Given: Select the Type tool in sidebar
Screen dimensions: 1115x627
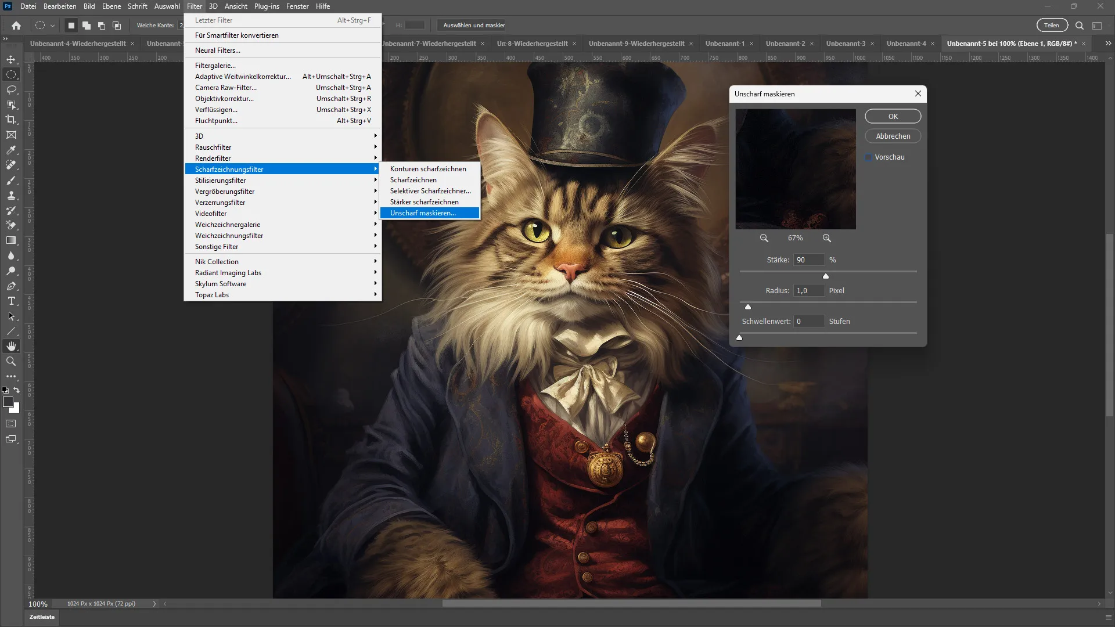Looking at the screenshot, I should tap(10, 301).
